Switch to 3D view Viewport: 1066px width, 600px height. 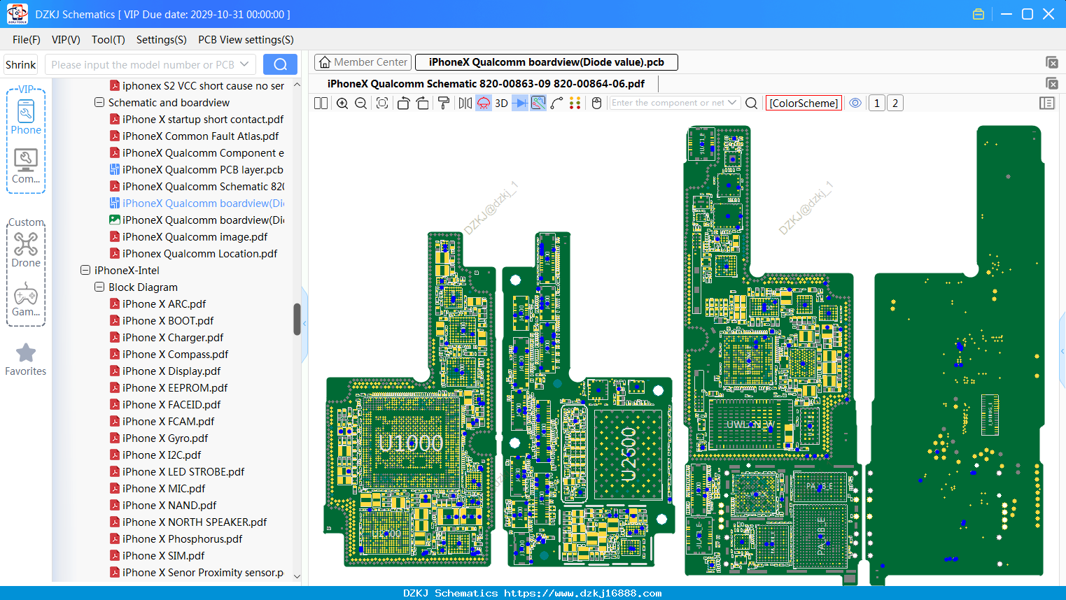[x=501, y=103]
